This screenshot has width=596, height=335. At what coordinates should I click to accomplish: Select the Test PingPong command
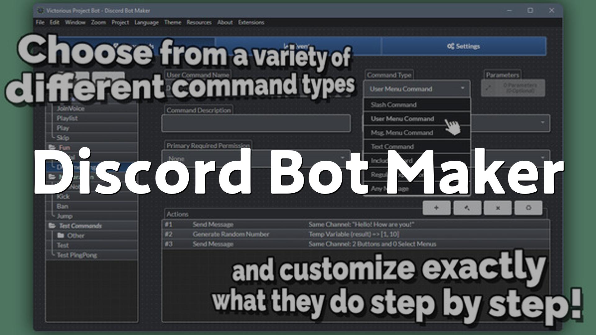[x=92, y=255]
